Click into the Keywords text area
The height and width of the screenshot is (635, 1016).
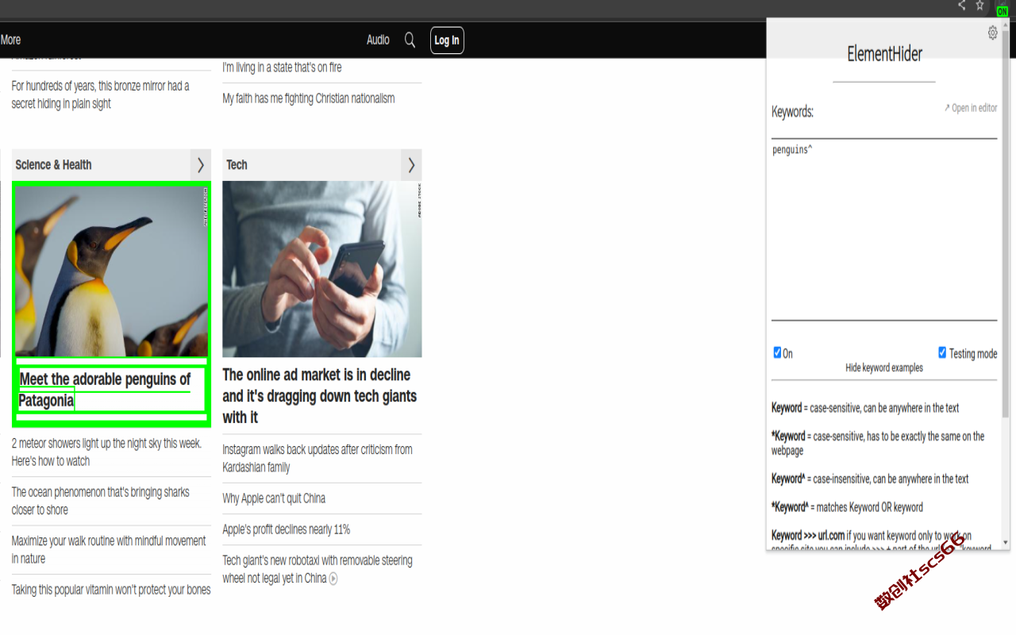coord(884,230)
